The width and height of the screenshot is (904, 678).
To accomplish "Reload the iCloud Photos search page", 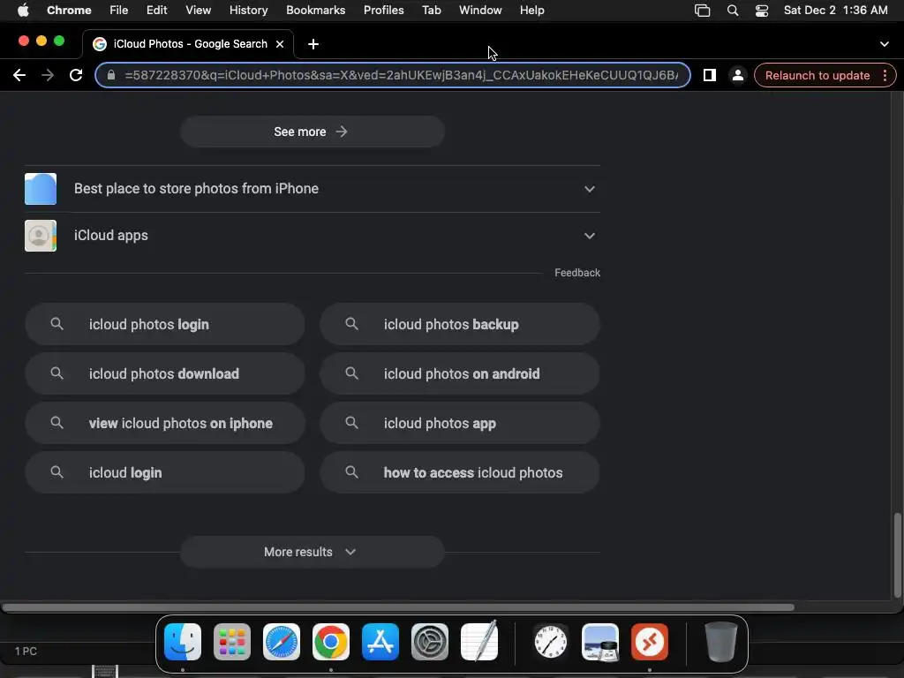I will [76, 76].
